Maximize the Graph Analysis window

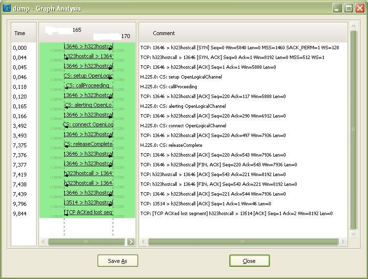coord(348,8)
